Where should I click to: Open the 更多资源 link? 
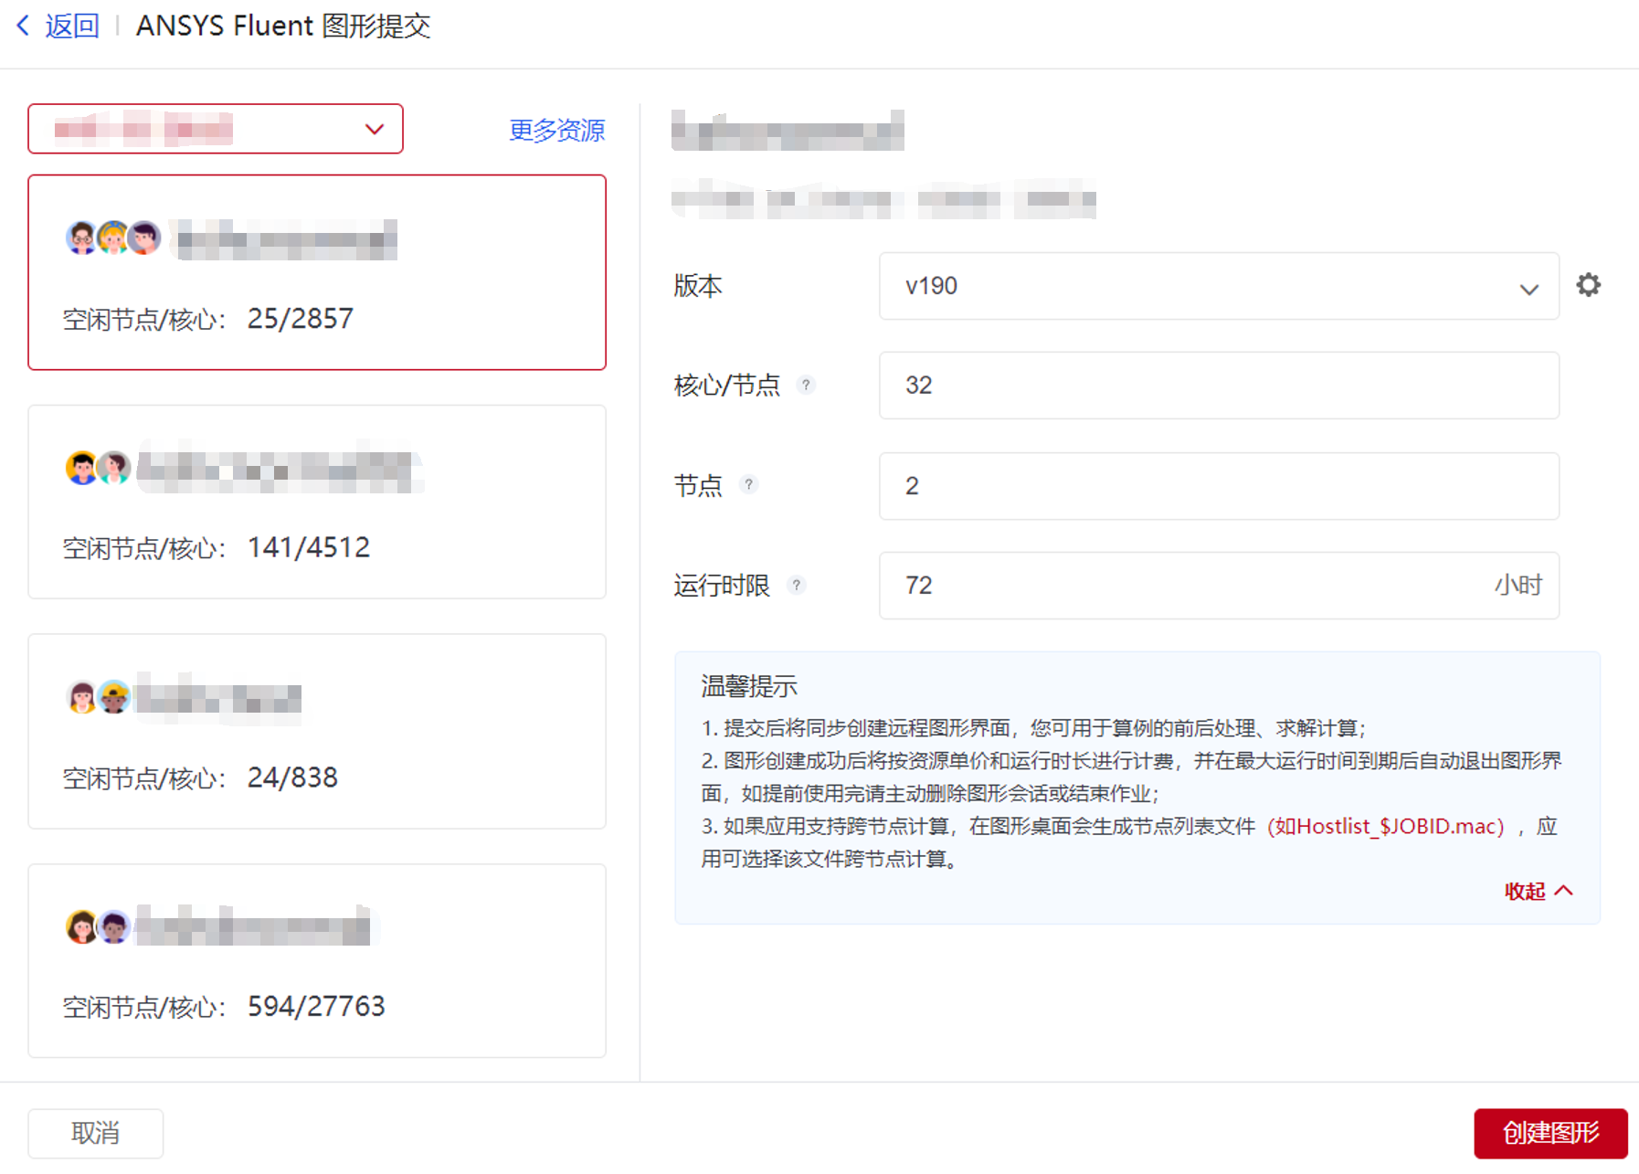click(x=556, y=131)
